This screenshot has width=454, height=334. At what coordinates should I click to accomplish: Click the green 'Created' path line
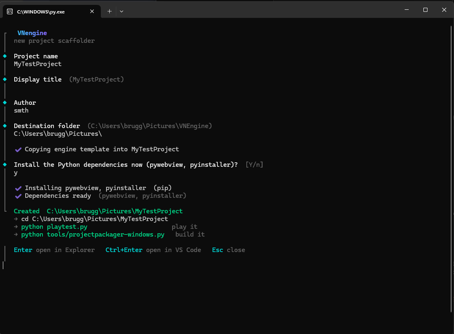(98, 211)
